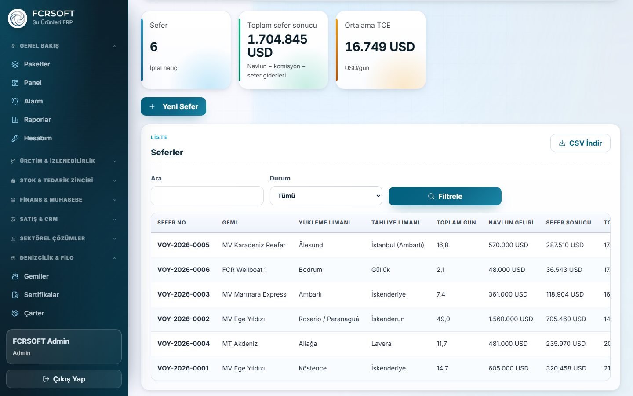Click the Sertifikalar document icon

point(15,295)
